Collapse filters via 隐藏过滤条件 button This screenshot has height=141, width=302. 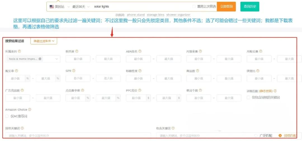[x=44, y=41]
